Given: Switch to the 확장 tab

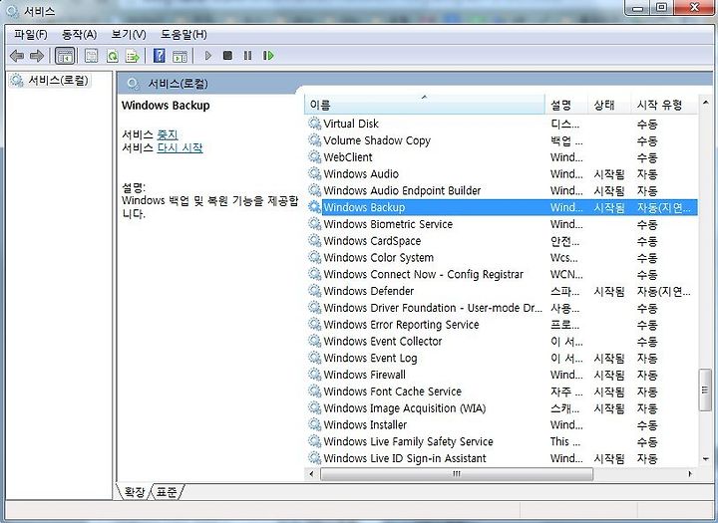Looking at the screenshot, I should (x=135, y=492).
